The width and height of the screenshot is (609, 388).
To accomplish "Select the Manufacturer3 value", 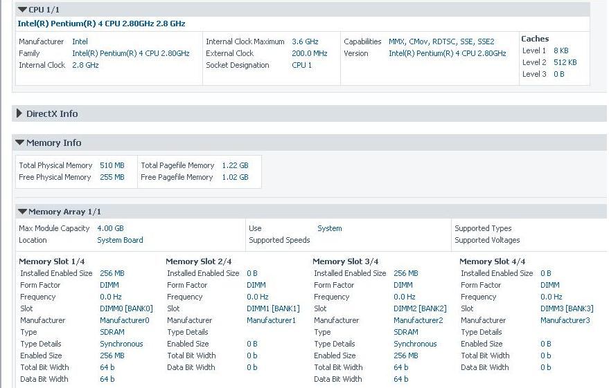I will click(565, 320).
